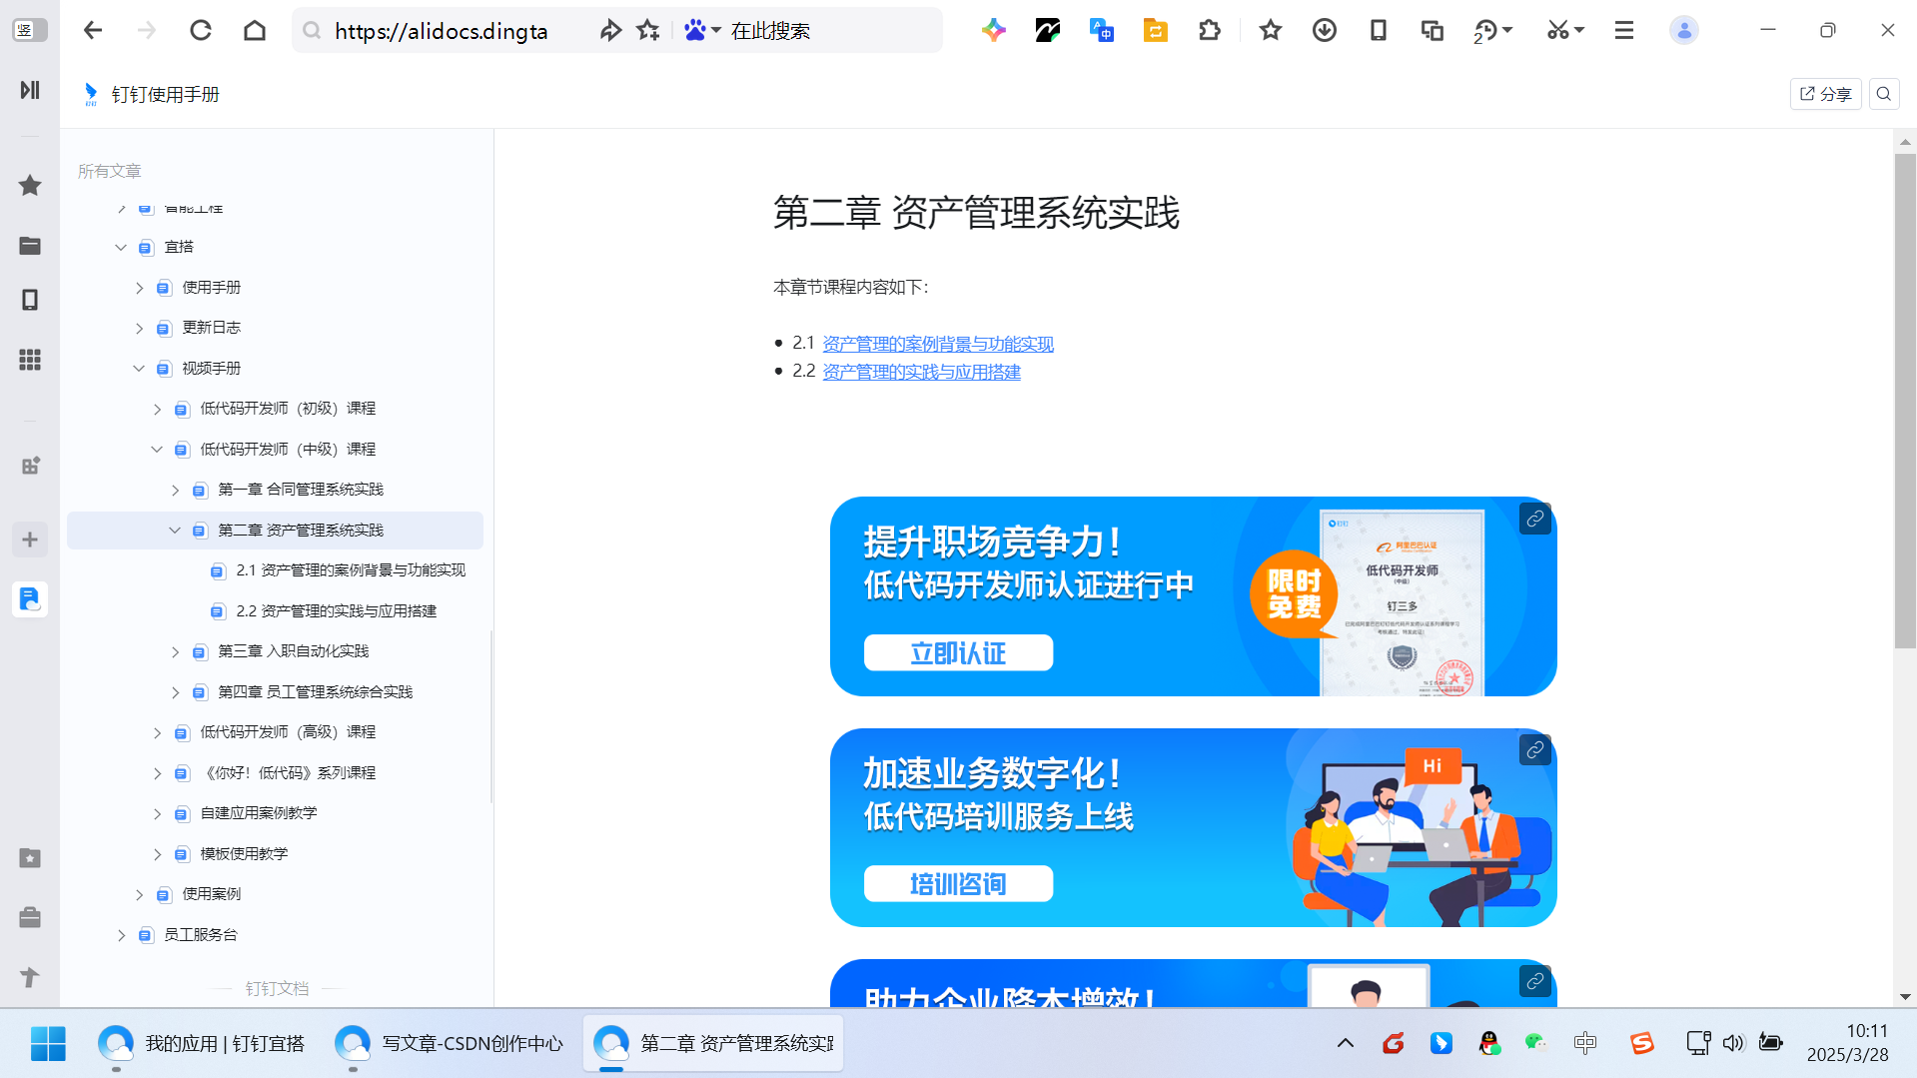Expand the 更新日志 tree node
The image size is (1917, 1078).
click(140, 328)
